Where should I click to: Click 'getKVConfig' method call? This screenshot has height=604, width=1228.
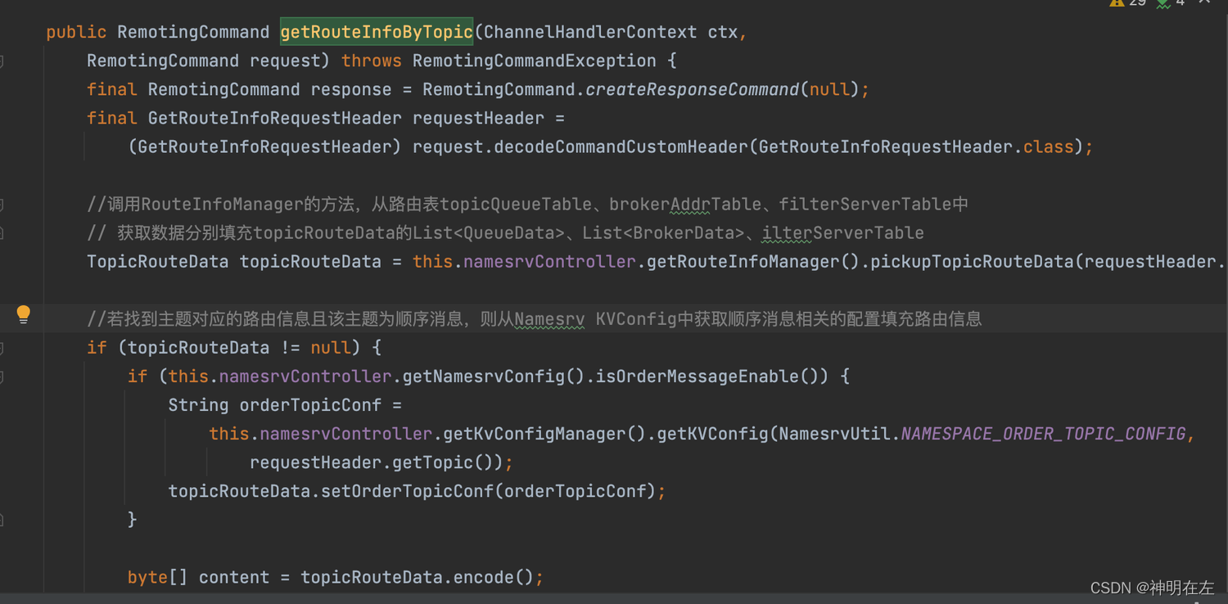[x=712, y=434]
